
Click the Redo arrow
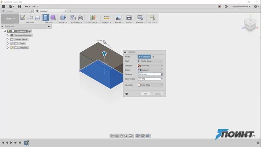(34, 7)
